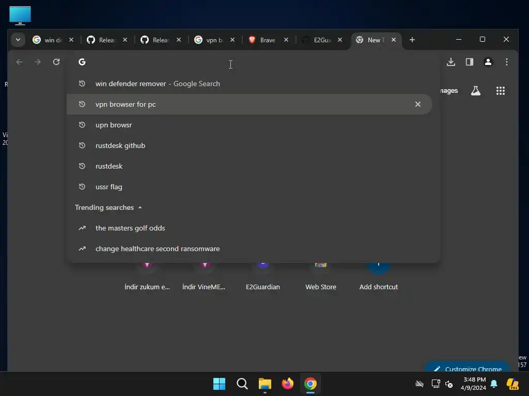This screenshot has width=529, height=396.
Task: Select 'rustdesk github' suggestion
Action: (250, 145)
